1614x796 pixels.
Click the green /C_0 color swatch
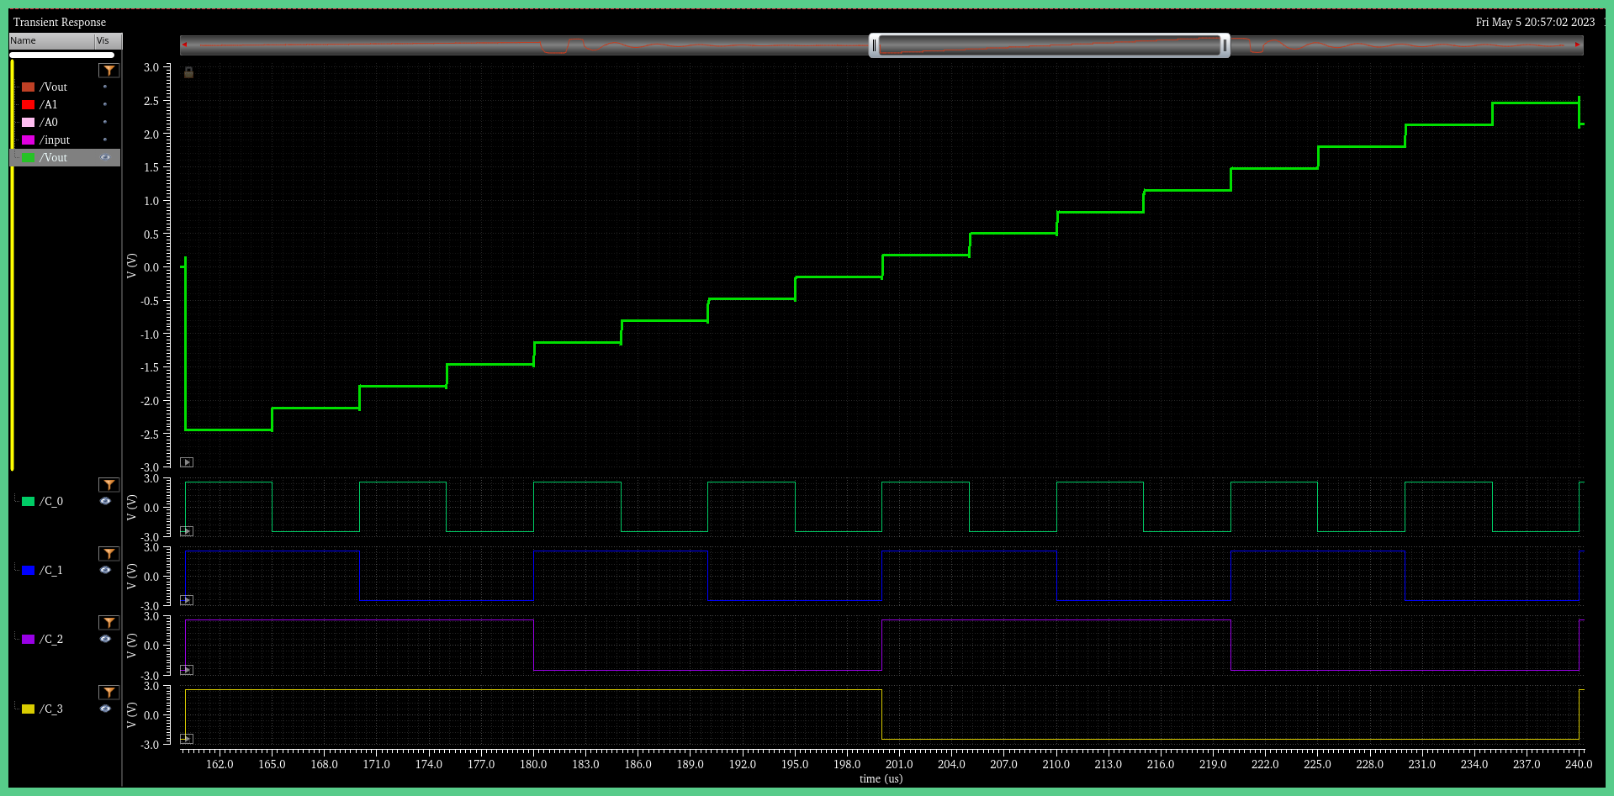[29, 501]
